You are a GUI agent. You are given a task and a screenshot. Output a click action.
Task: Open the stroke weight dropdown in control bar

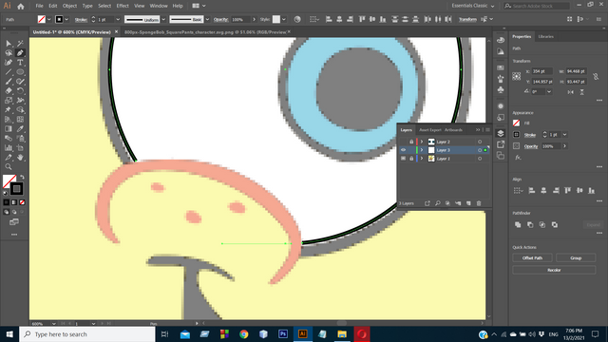click(118, 19)
